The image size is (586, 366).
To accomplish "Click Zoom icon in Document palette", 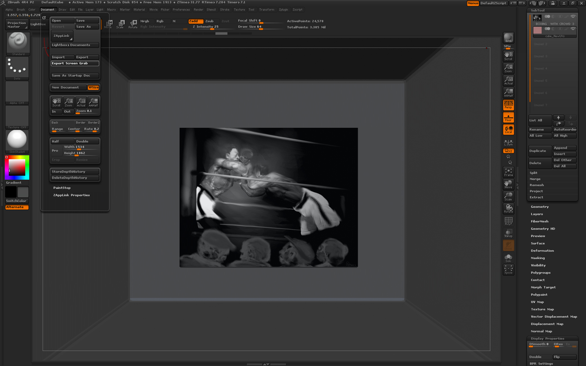I will tap(68, 102).
